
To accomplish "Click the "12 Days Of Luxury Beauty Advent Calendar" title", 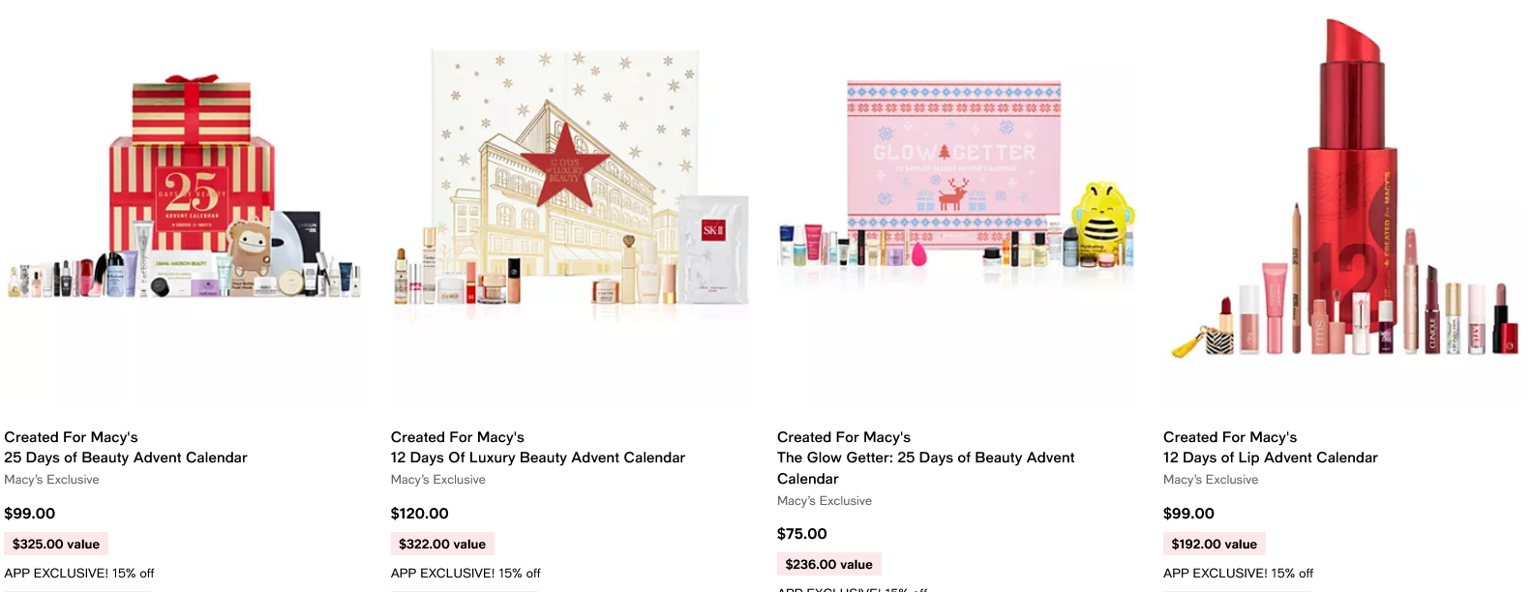I will click(x=537, y=458).
